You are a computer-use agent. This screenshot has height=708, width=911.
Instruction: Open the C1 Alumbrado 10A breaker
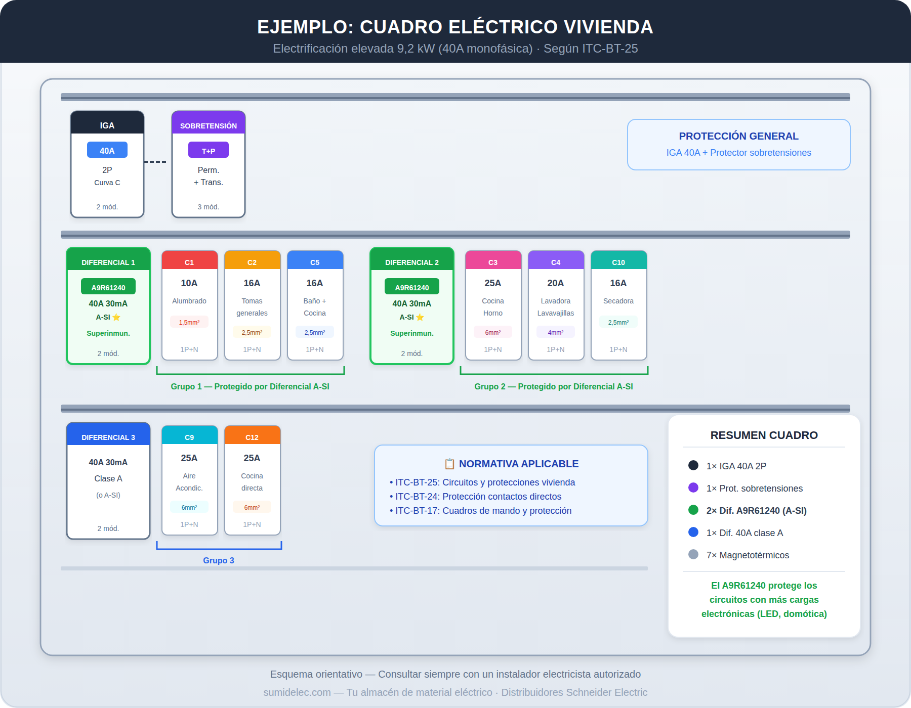pos(189,306)
